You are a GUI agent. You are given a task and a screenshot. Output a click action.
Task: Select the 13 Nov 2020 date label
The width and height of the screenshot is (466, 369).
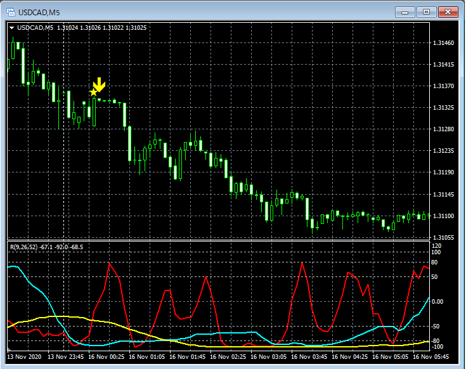(23, 357)
